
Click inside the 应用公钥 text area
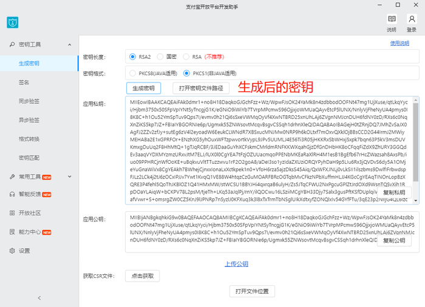click(x=272, y=232)
